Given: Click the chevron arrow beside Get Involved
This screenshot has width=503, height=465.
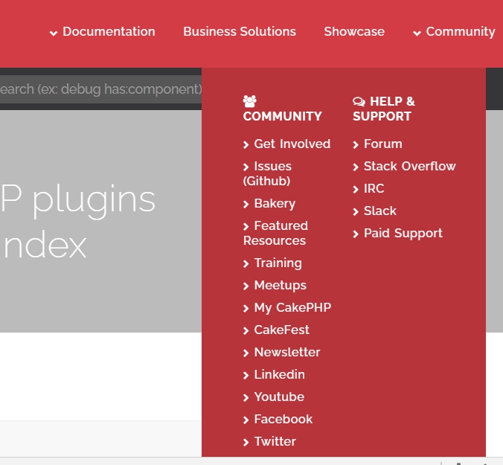Looking at the screenshot, I should tap(246, 145).
